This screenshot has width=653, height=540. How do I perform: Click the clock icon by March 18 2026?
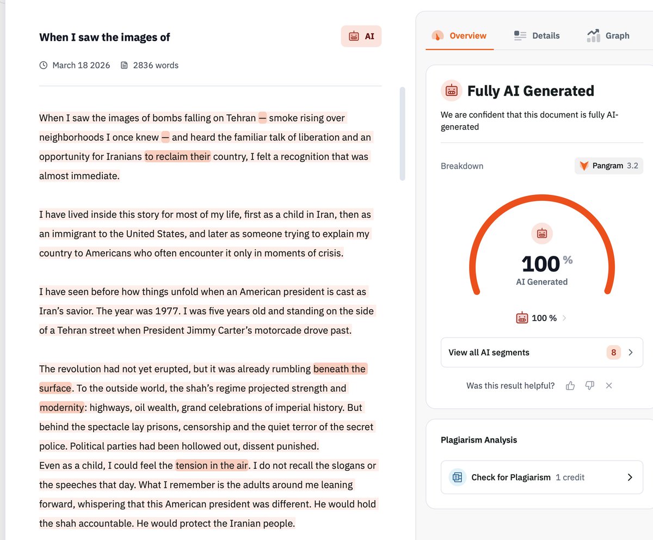coord(44,65)
